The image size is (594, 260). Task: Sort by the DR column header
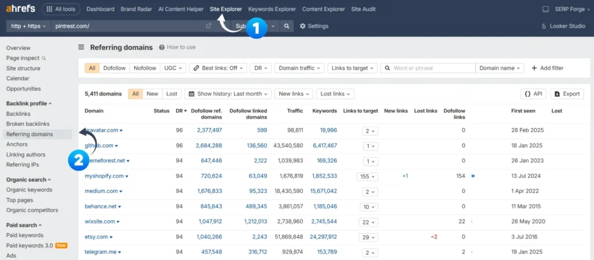[x=181, y=111]
